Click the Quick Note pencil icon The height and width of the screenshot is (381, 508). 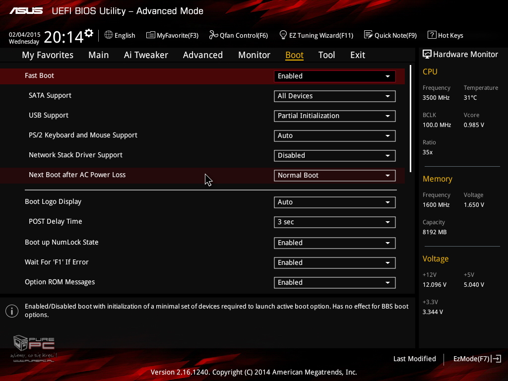(x=369, y=35)
